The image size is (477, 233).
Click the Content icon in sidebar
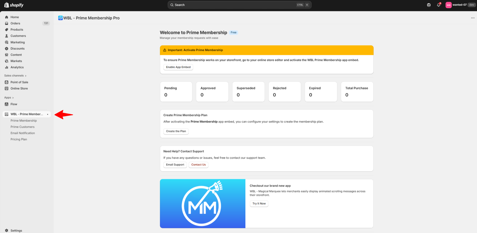click(x=7, y=55)
